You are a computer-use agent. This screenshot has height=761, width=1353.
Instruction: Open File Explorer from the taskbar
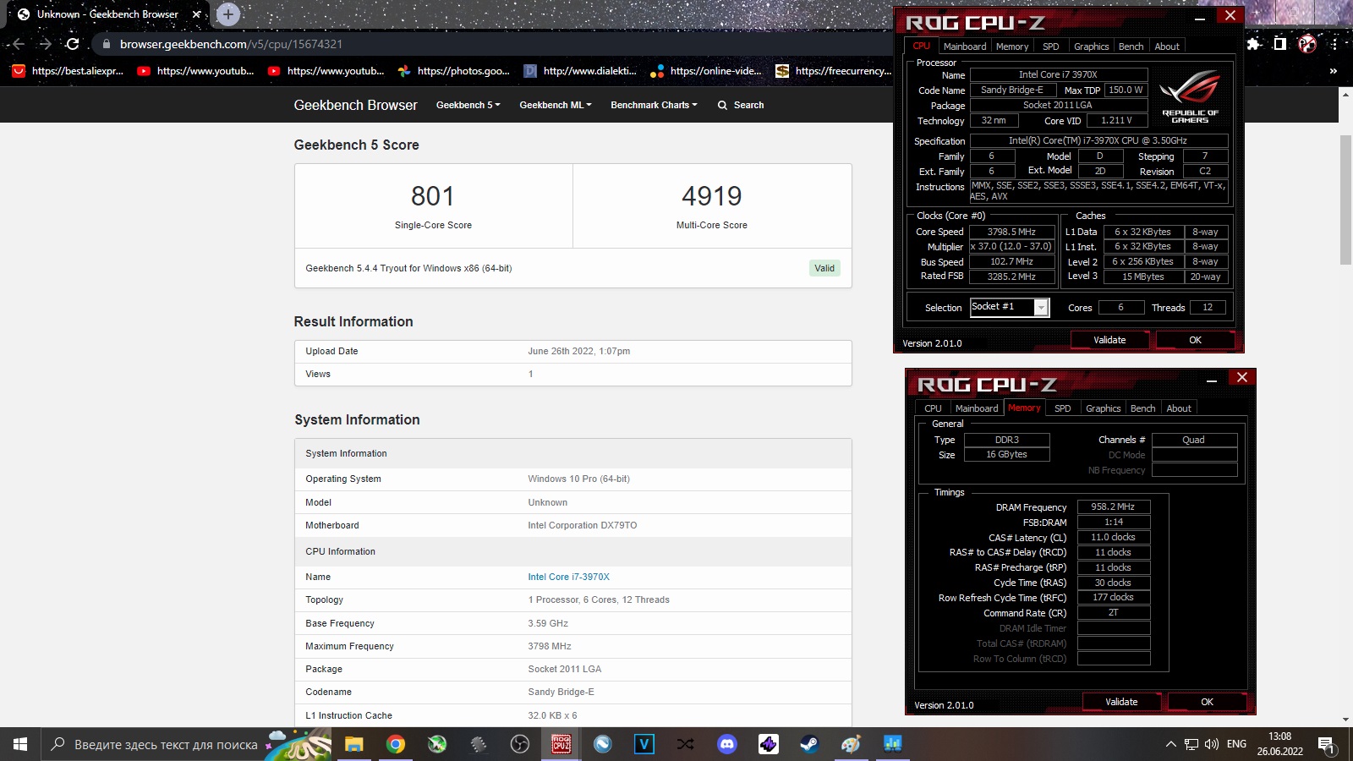pos(353,744)
